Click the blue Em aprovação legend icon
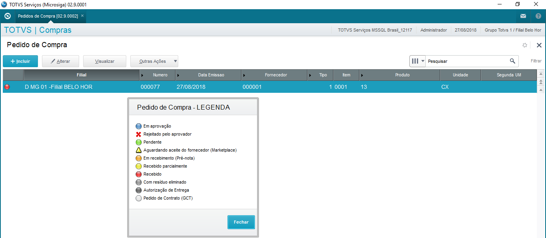546x238 pixels. pos(139,126)
